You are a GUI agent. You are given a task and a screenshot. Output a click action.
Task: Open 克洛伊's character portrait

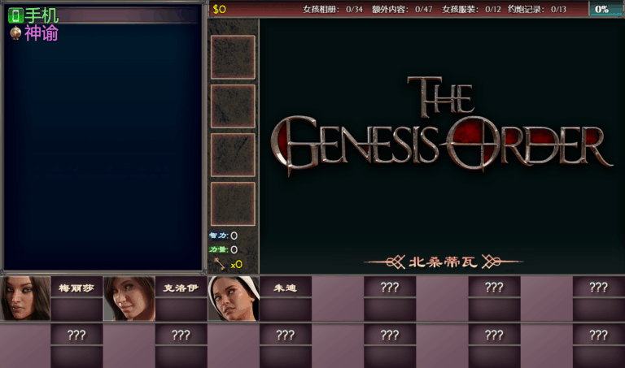coord(129,298)
